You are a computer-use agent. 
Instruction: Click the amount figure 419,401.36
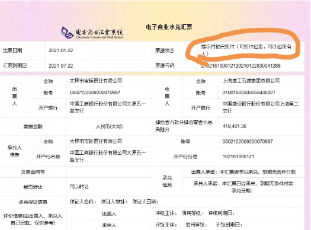click(x=235, y=126)
